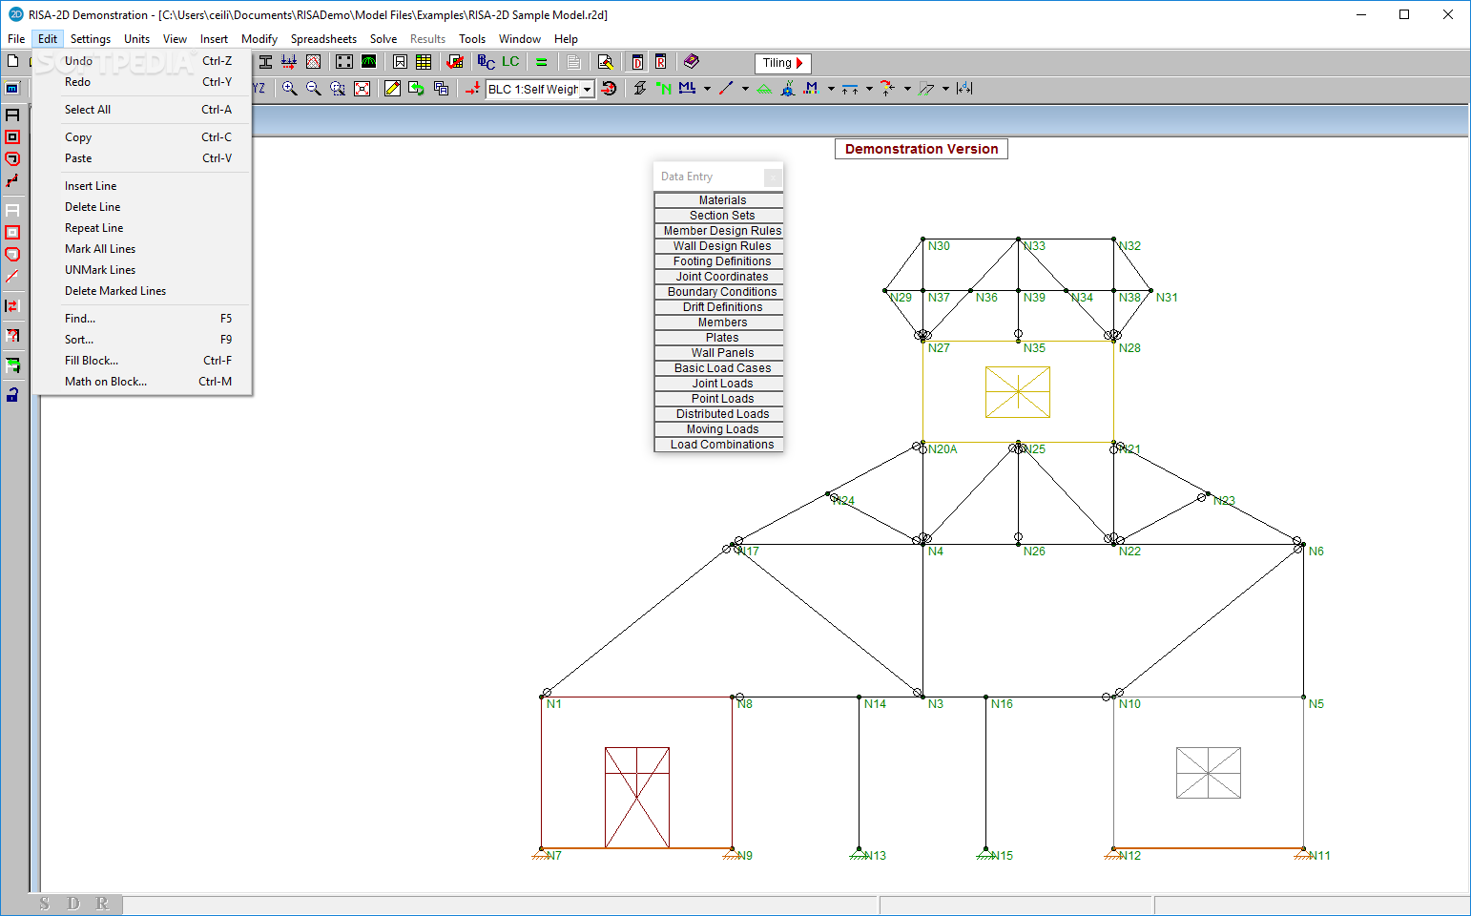Image resolution: width=1471 pixels, height=916 pixels.
Task: Click the box zoom magnifier icon
Action: 338,89
